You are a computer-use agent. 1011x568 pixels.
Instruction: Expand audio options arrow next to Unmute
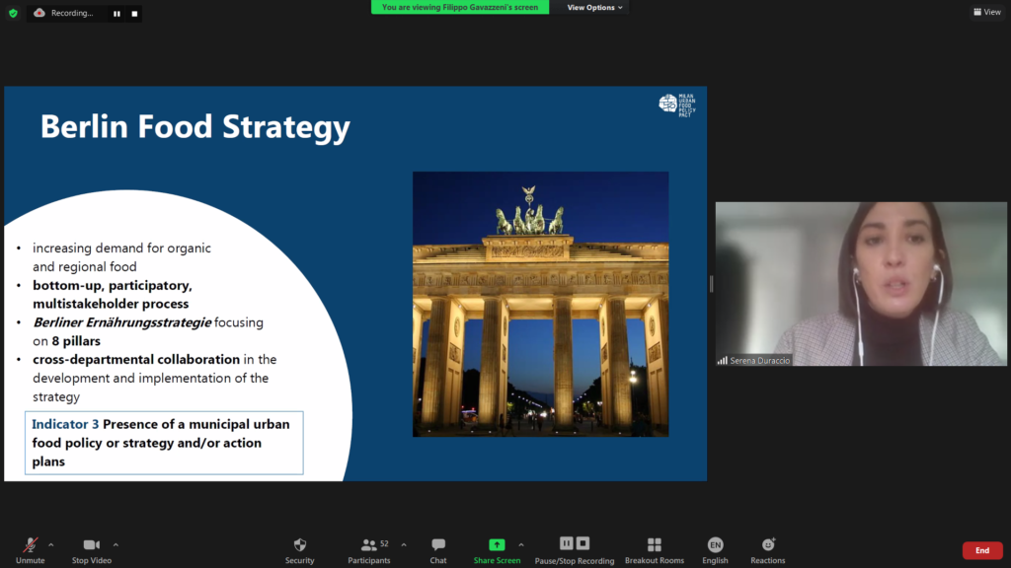(x=51, y=544)
